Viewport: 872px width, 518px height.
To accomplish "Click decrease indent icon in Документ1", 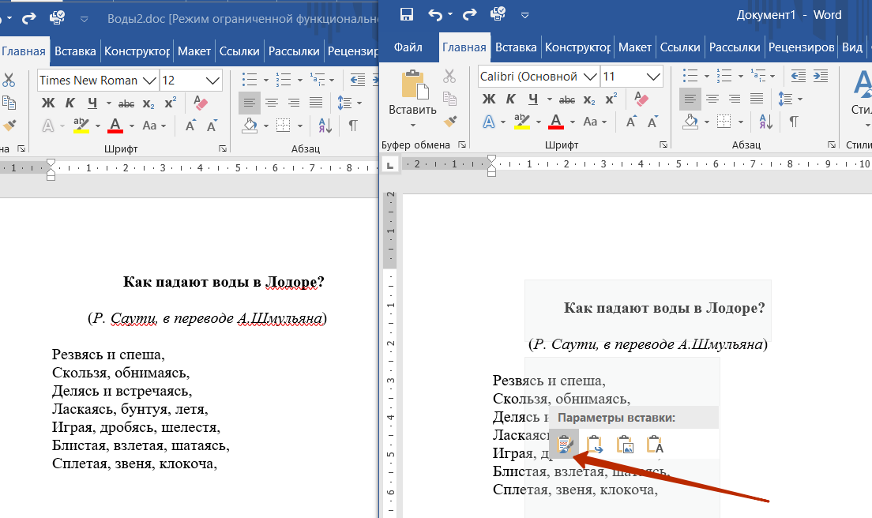I will point(798,76).
